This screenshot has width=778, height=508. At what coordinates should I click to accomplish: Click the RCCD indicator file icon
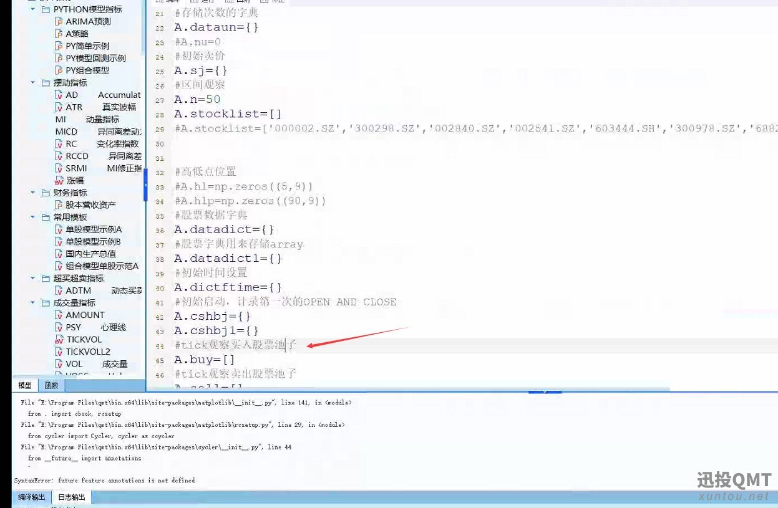(59, 156)
